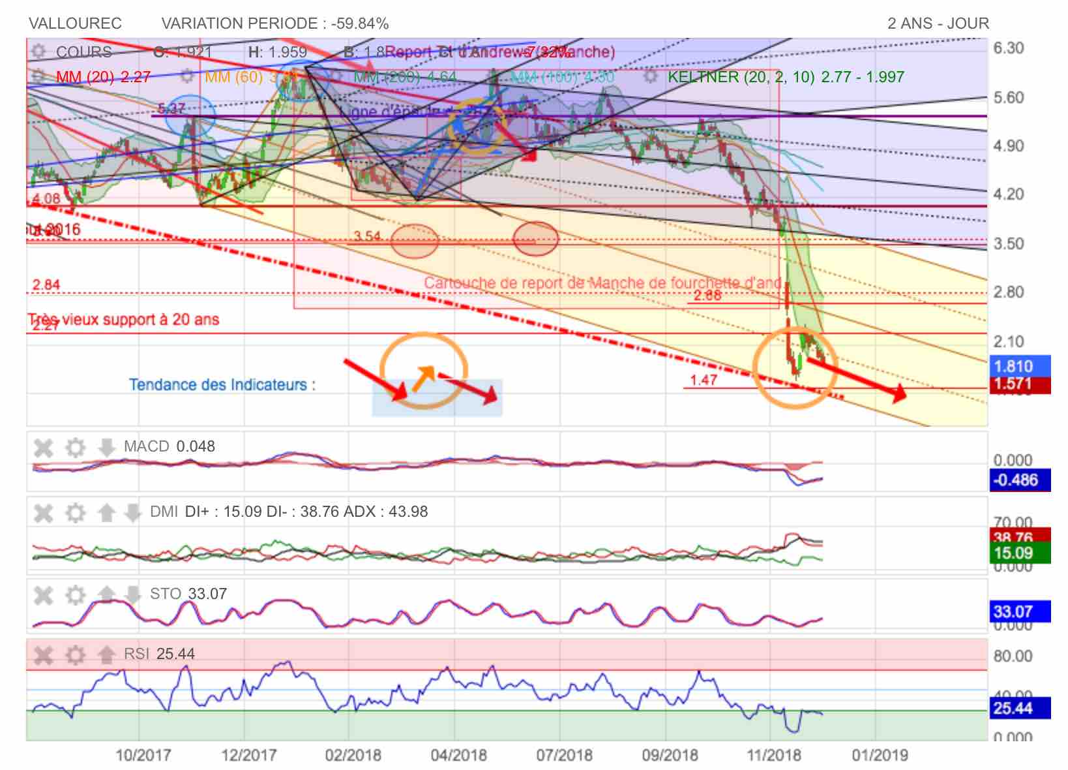Open RSI indicator settings gear
This screenshot has width=1068, height=770.
tap(76, 654)
